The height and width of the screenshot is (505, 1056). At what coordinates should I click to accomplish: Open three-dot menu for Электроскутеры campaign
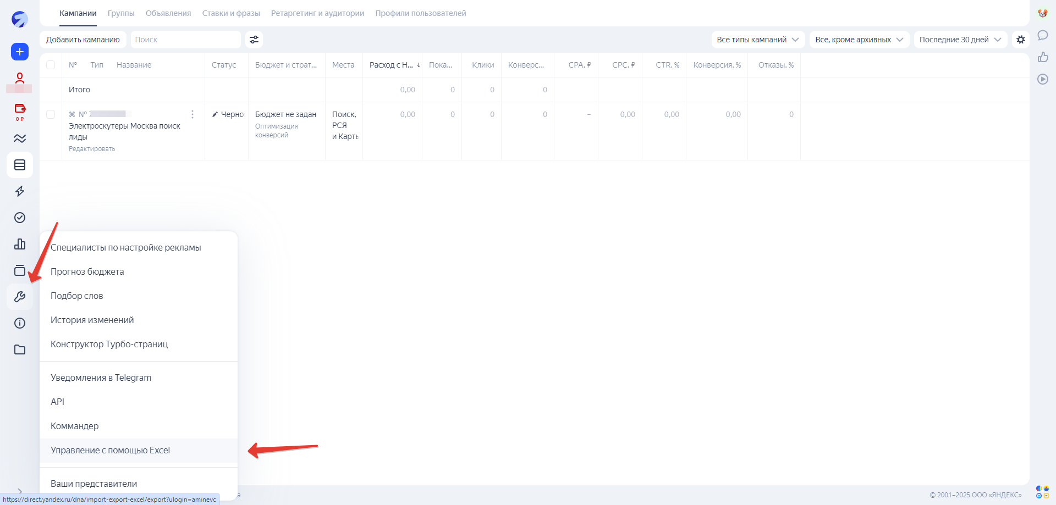click(193, 114)
